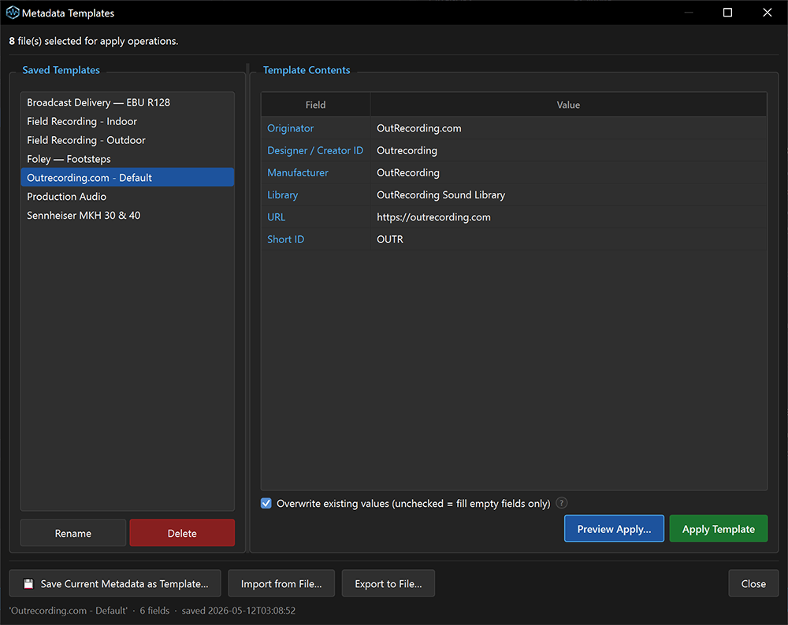Click Export to File button
The image size is (788, 625).
pyautogui.click(x=388, y=583)
